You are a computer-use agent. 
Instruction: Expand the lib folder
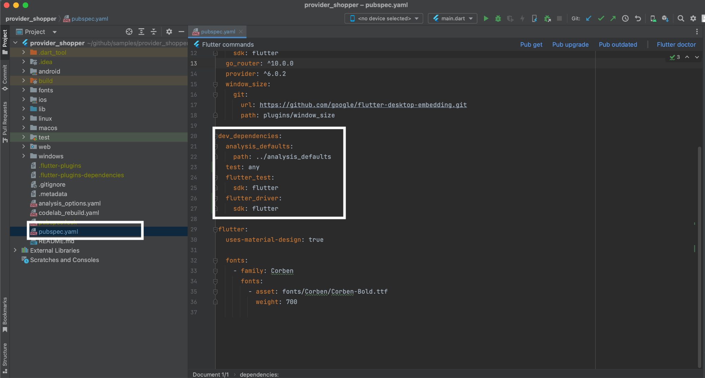point(23,109)
